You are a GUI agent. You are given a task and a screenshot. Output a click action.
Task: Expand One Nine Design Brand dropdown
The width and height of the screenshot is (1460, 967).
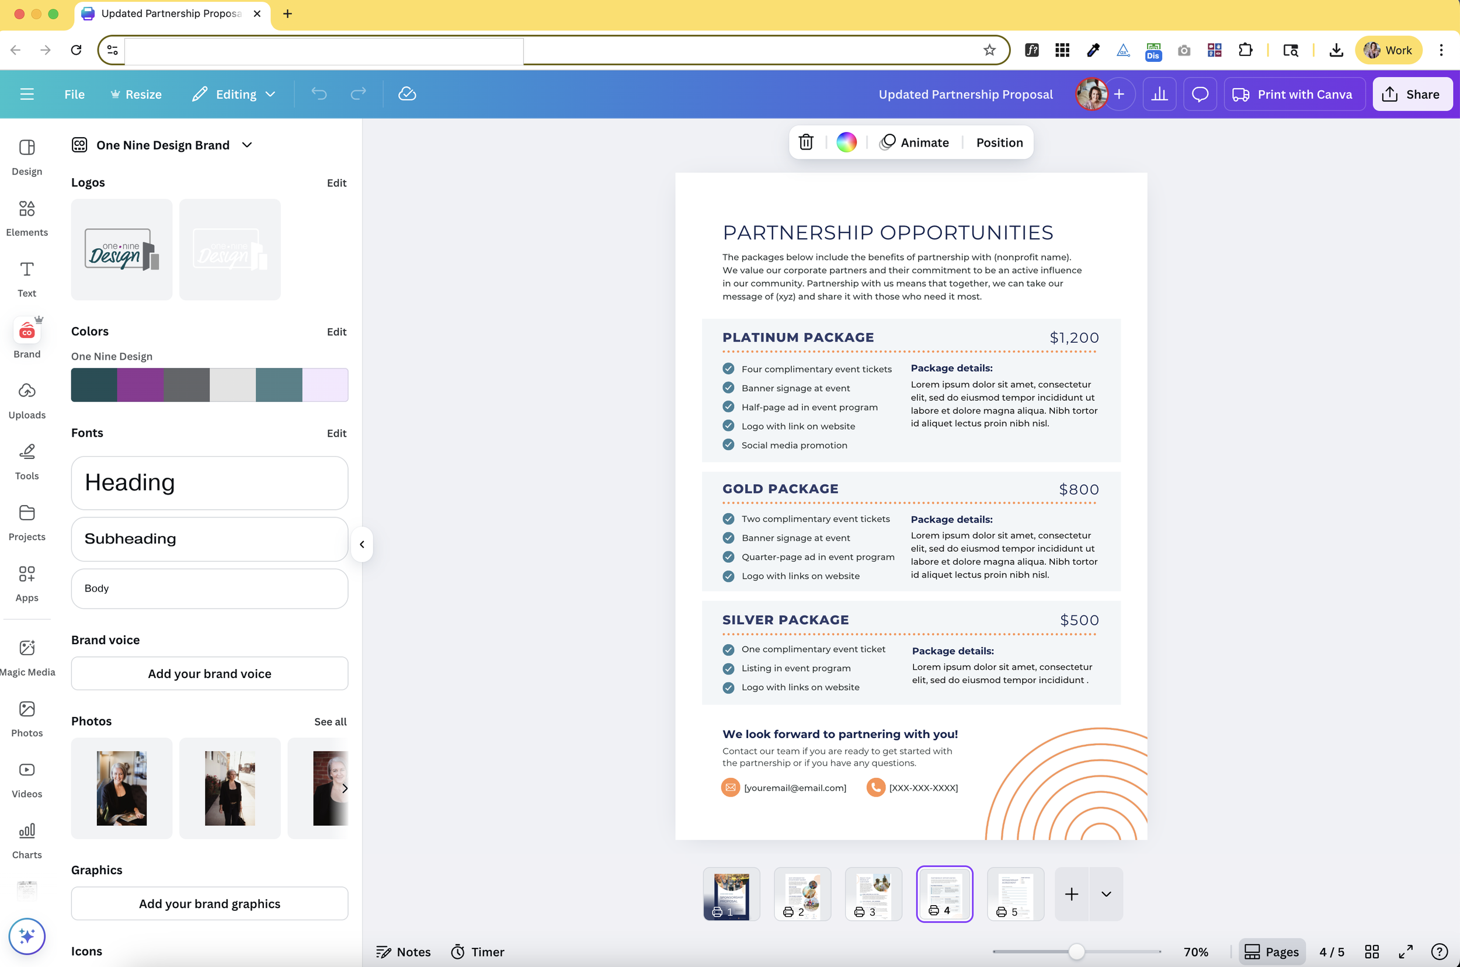[x=246, y=145]
